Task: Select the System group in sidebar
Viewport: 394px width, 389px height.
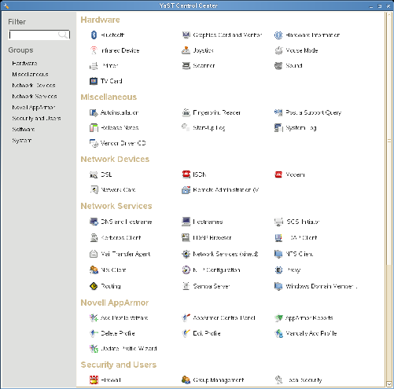Action: (x=22, y=141)
